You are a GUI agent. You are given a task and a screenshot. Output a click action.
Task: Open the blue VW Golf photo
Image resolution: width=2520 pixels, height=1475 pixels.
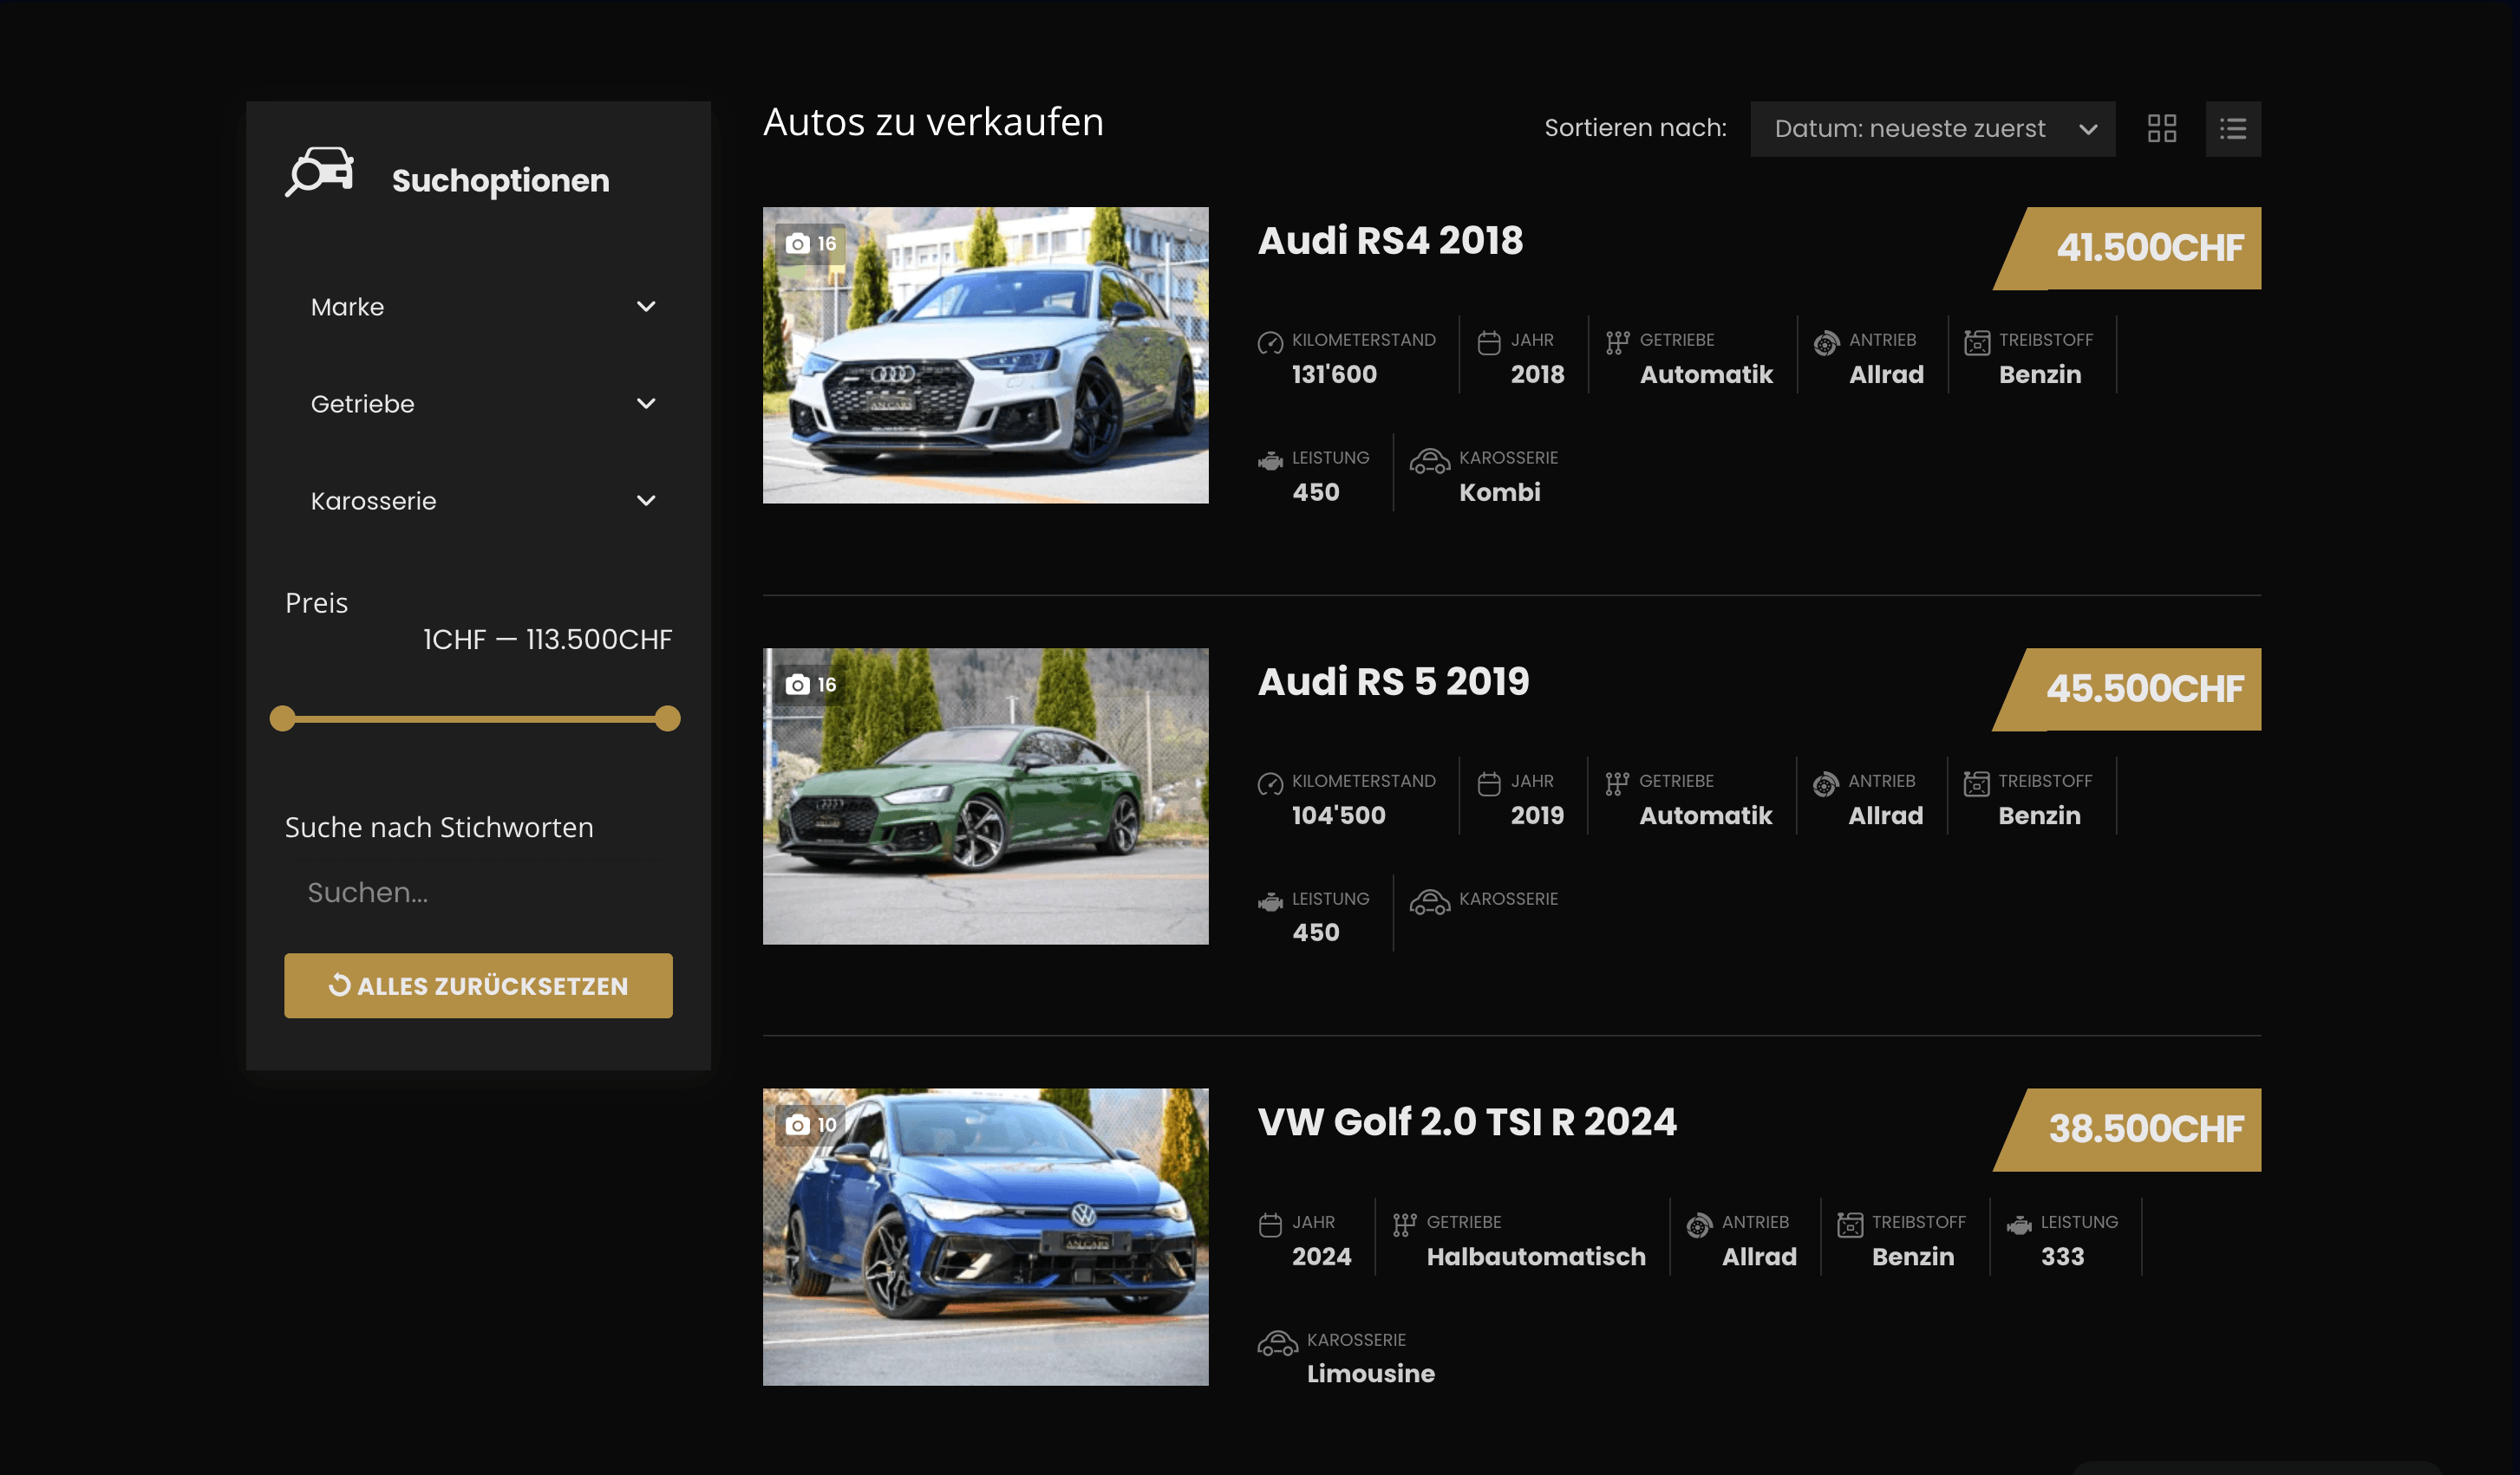pos(985,1236)
